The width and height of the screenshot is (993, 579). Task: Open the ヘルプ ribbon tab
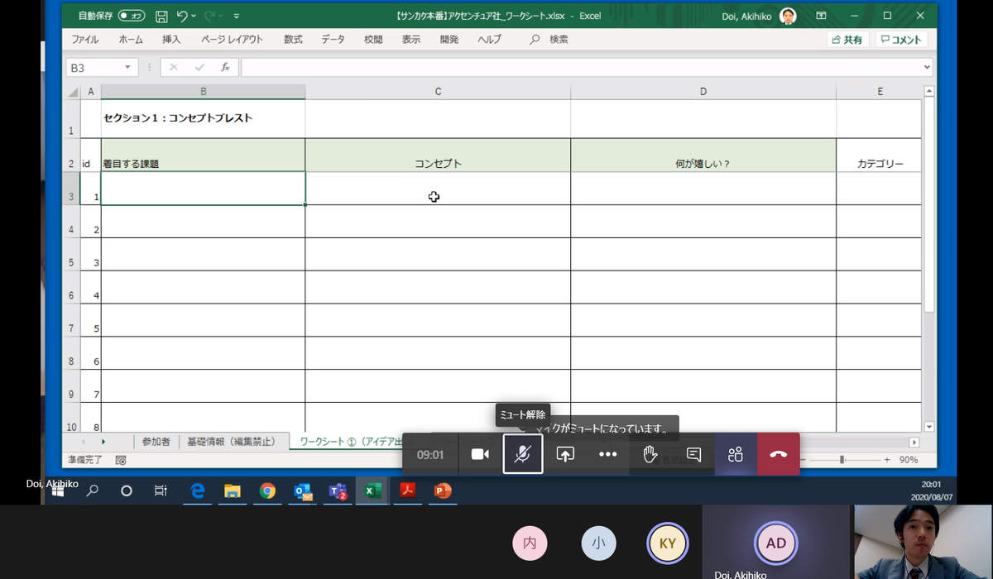pyautogui.click(x=489, y=39)
